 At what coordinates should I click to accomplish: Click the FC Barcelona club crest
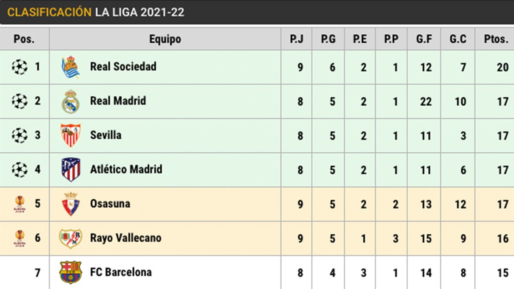click(71, 272)
